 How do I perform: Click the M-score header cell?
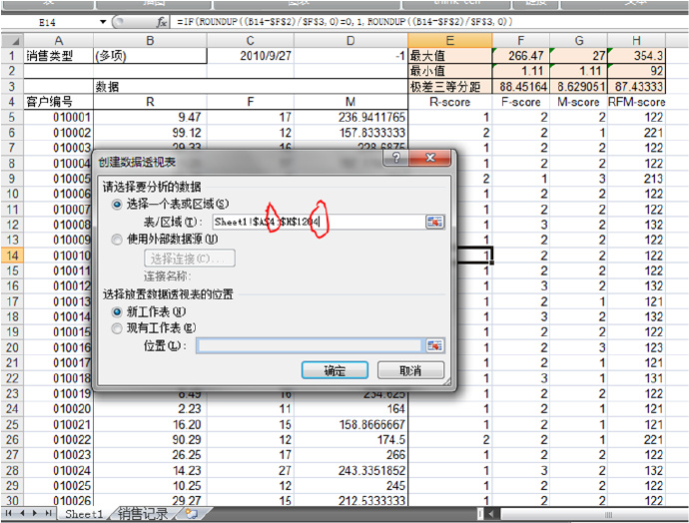pyautogui.click(x=578, y=102)
